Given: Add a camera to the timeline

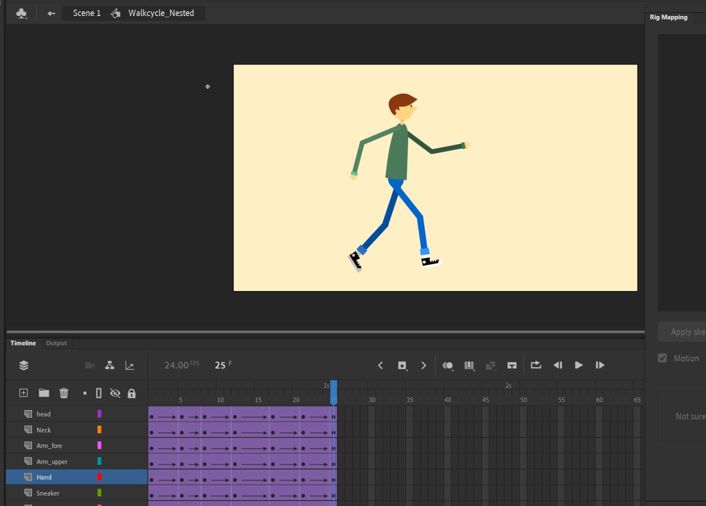Looking at the screenshot, I should (x=89, y=365).
